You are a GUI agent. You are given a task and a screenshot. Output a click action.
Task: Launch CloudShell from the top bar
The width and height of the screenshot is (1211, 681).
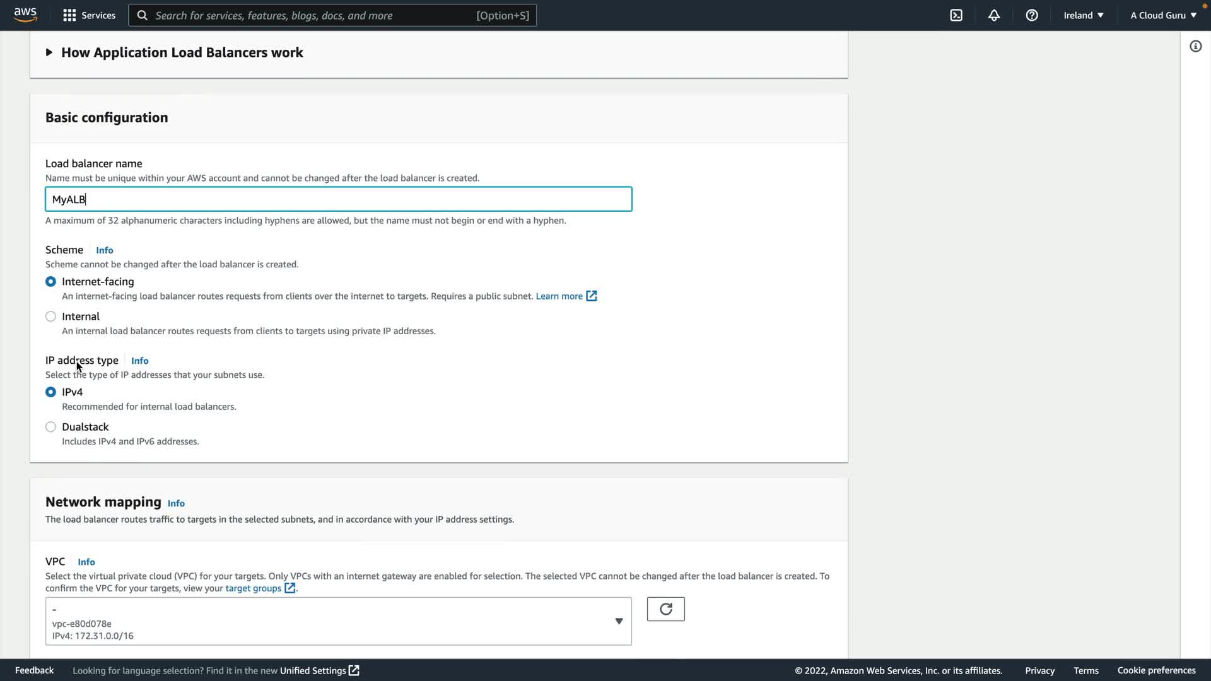(956, 15)
